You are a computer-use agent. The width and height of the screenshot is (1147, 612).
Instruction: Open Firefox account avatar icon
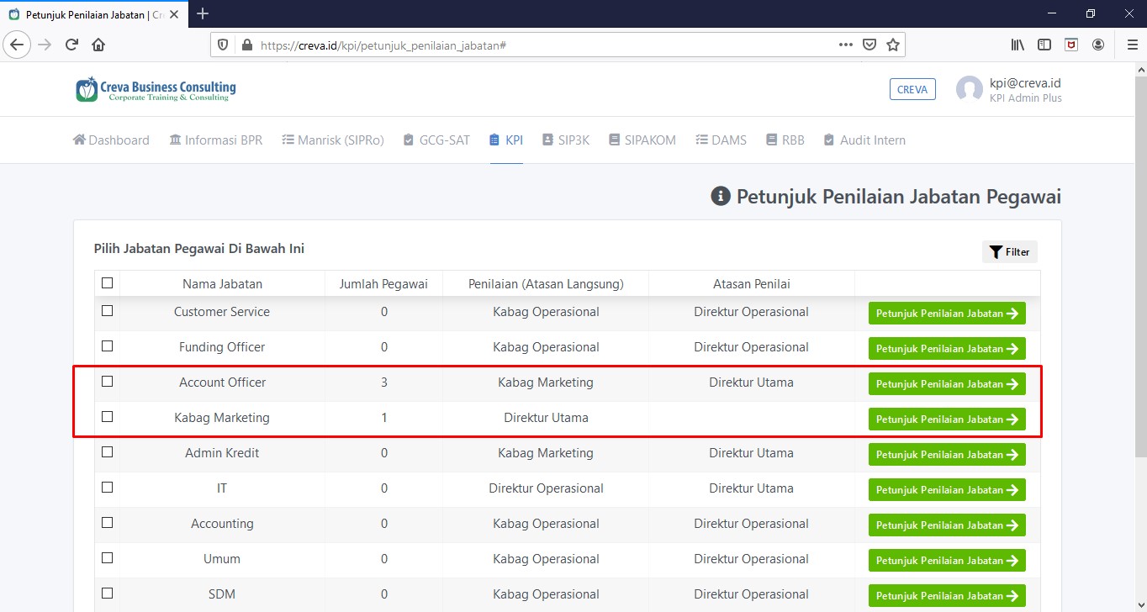(x=1098, y=45)
